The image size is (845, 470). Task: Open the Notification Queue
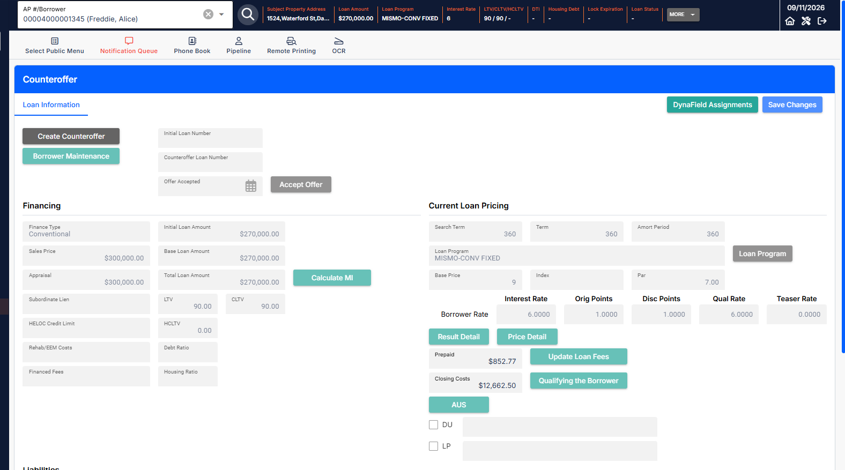click(x=129, y=46)
